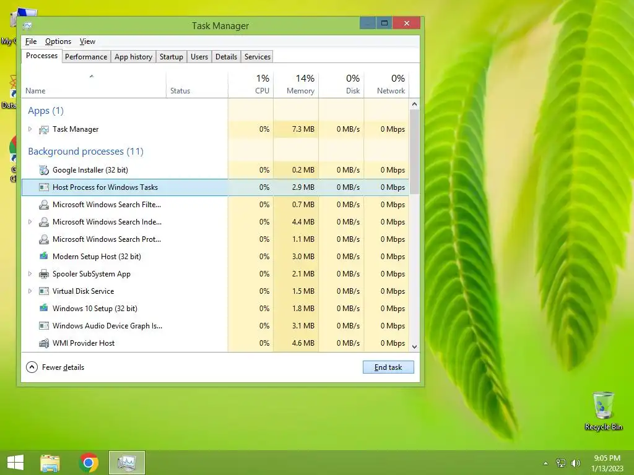
Task: Sort by the Disk column header
Action: tap(341, 85)
